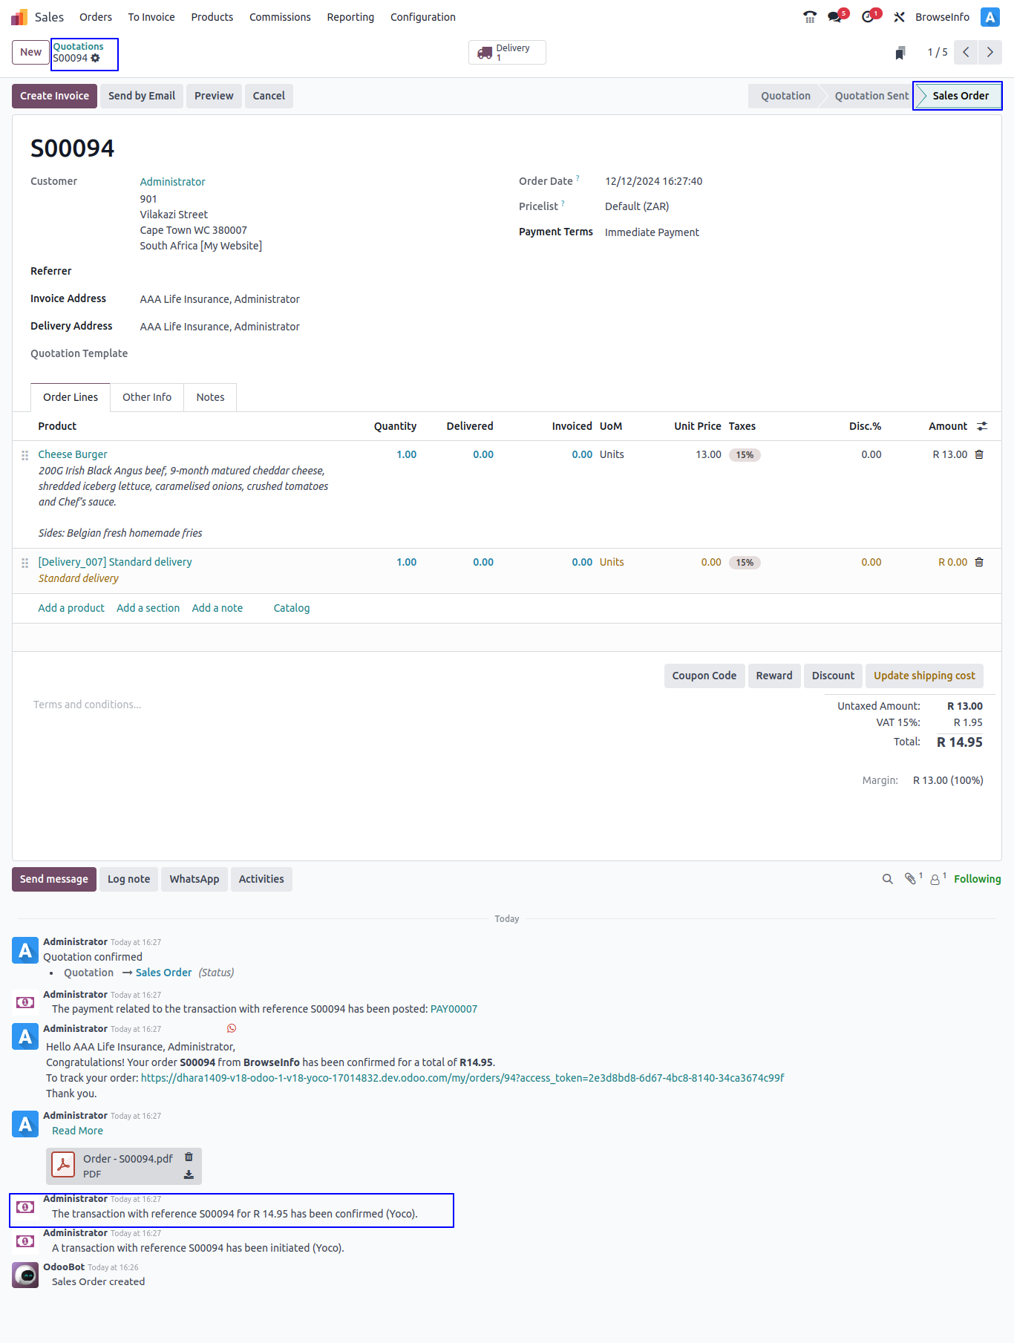Open the Configuration menu
Screen dimensions: 1014x1343
(x=422, y=17)
